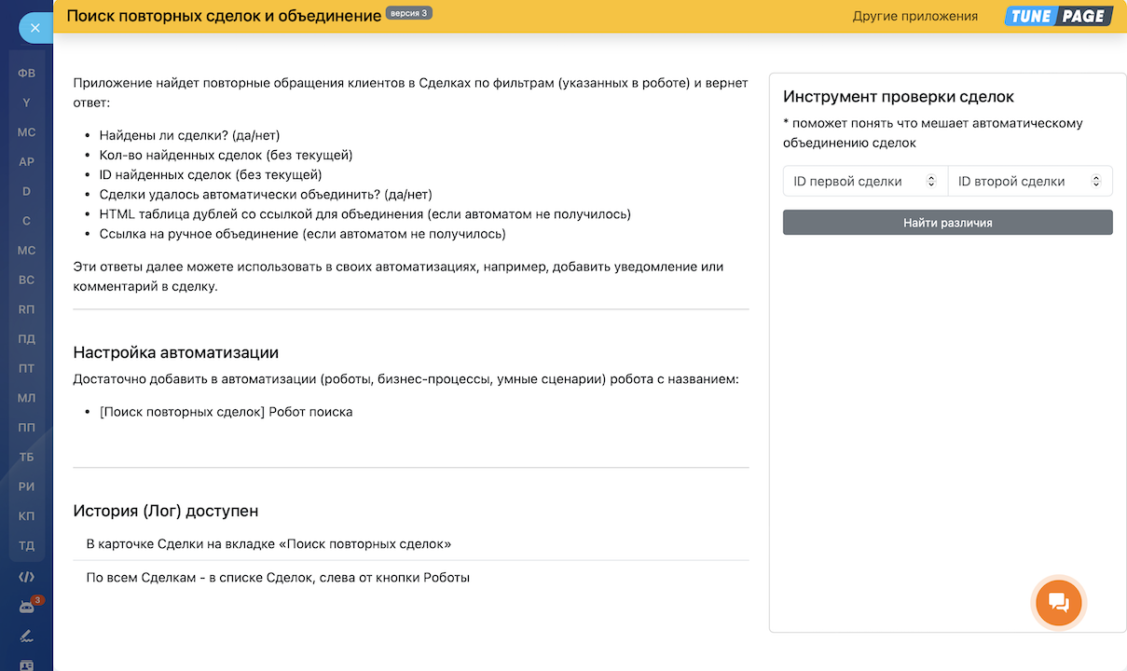The height and width of the screenshot is (671, 1127).
Task: Click the stepper arrows of second deal ID
Action: click(1095, 182)
